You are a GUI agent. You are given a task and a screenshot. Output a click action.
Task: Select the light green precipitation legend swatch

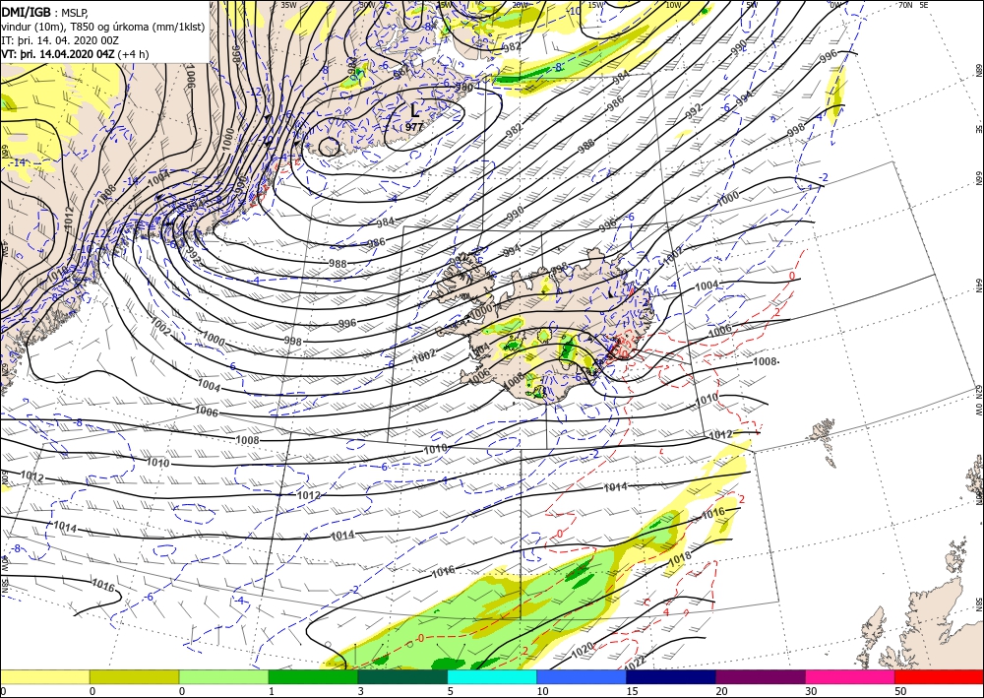[223, 676]
